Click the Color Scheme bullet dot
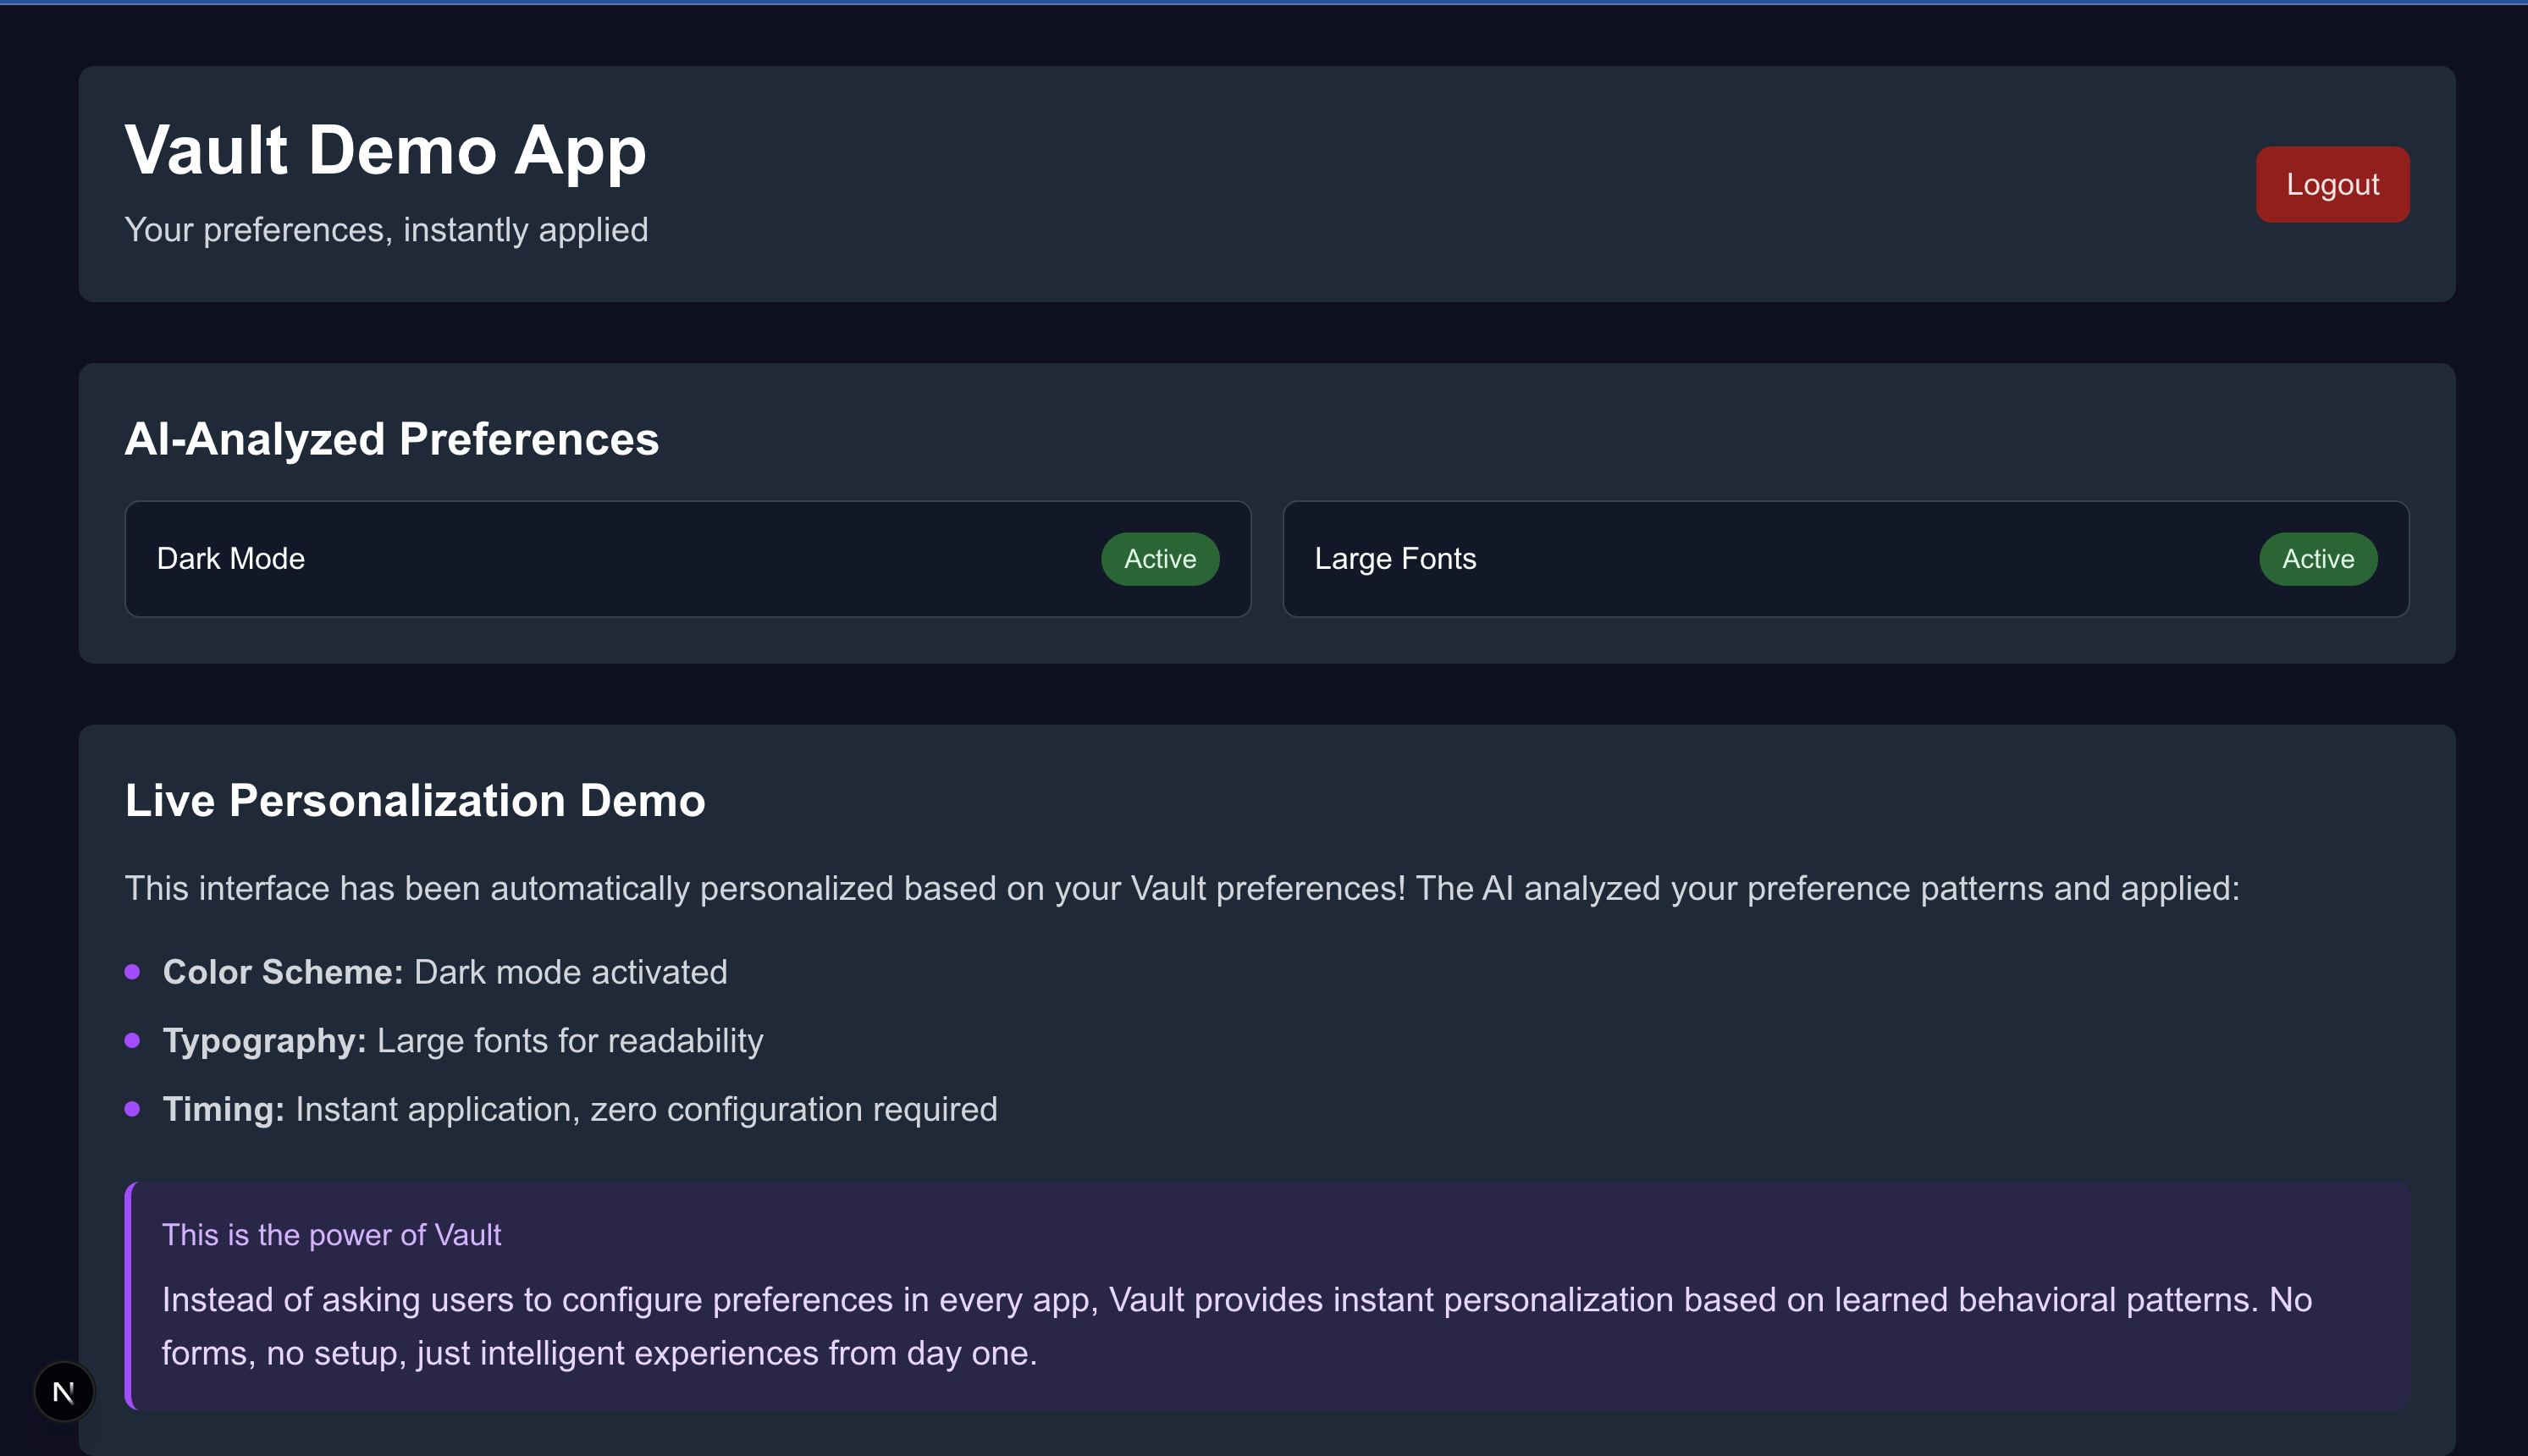The image size is (2528, 1456). point(132,972)
